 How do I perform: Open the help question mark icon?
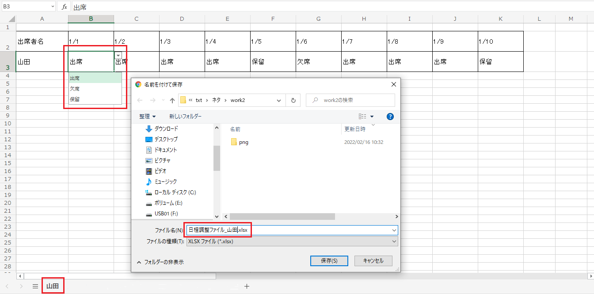coord(390,117)
